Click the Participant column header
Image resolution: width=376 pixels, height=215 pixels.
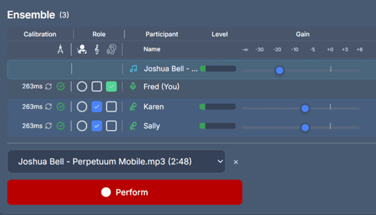[162, 34]
